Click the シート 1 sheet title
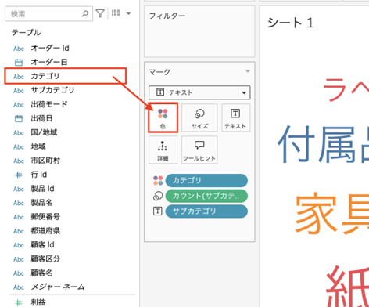The width and height of the screenshot is (369, 307). 291,23
